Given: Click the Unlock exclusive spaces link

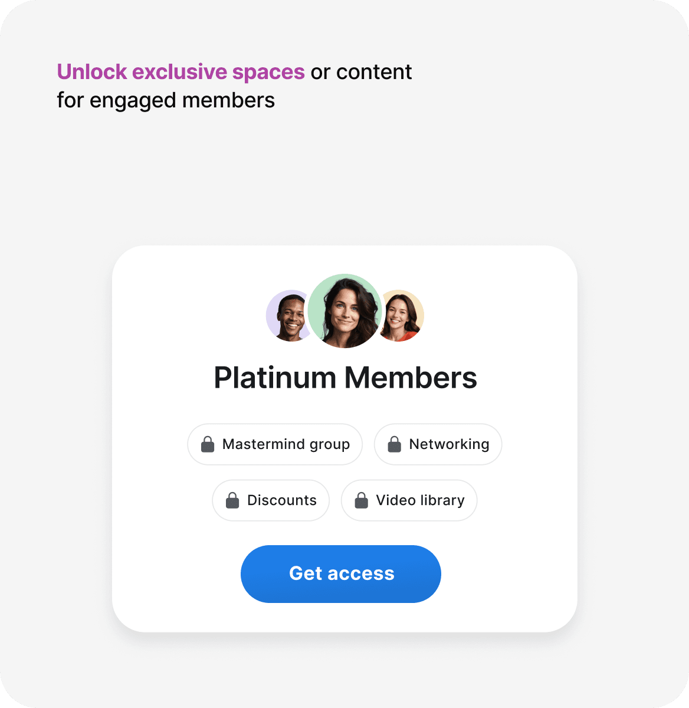Looking at the screenshot, I should (180, 71).
